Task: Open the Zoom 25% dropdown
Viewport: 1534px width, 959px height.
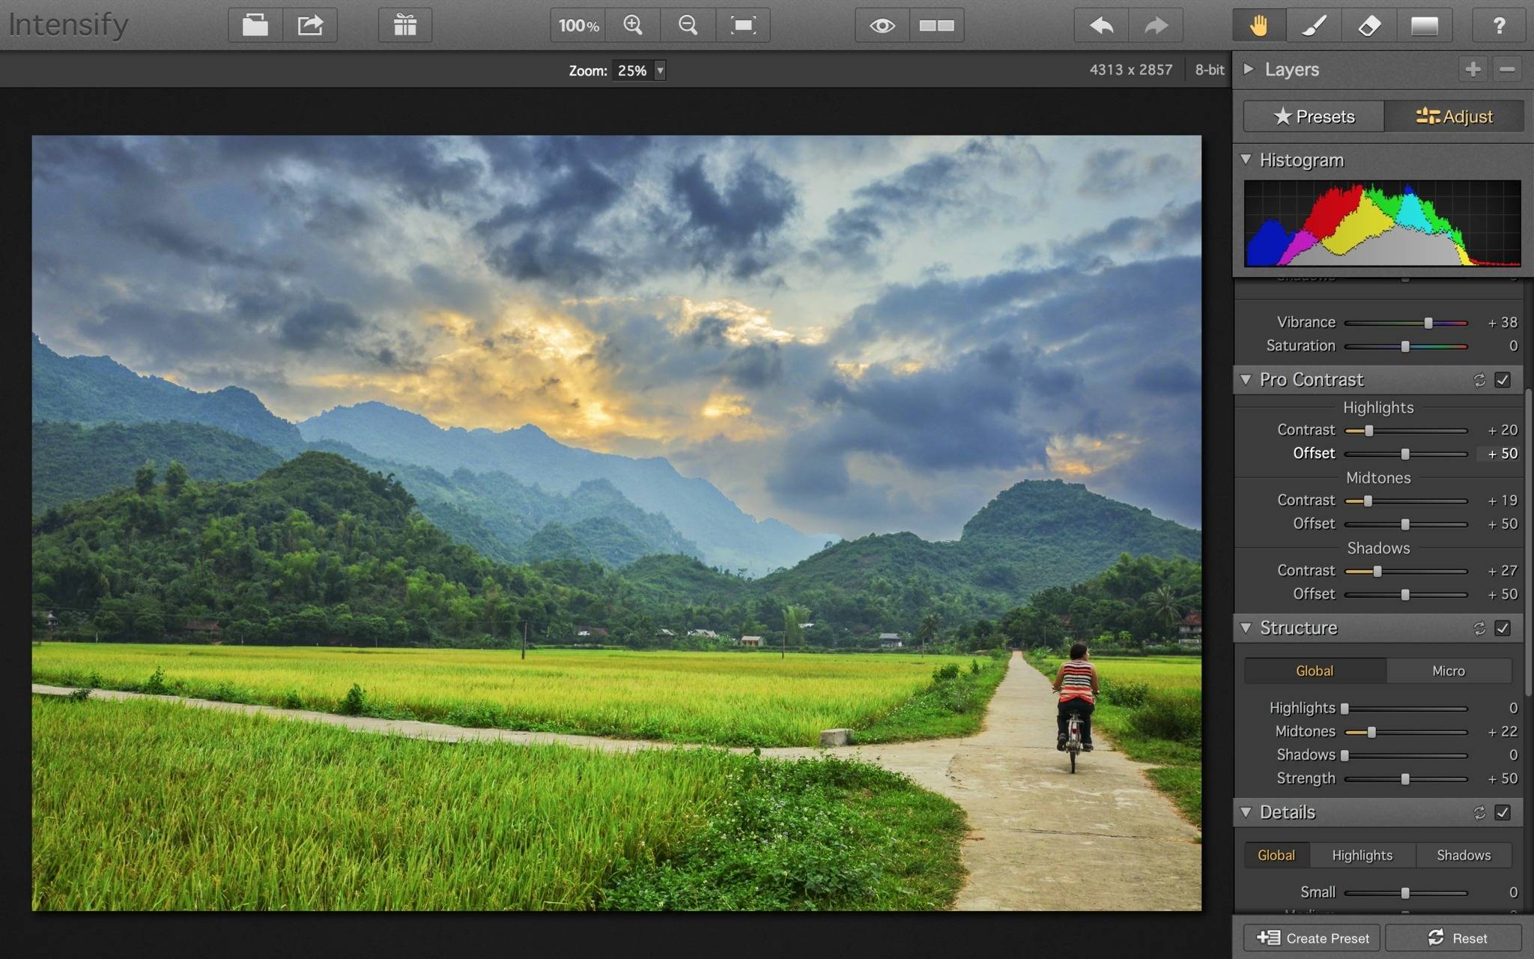Action: click(x=639, y=70)
